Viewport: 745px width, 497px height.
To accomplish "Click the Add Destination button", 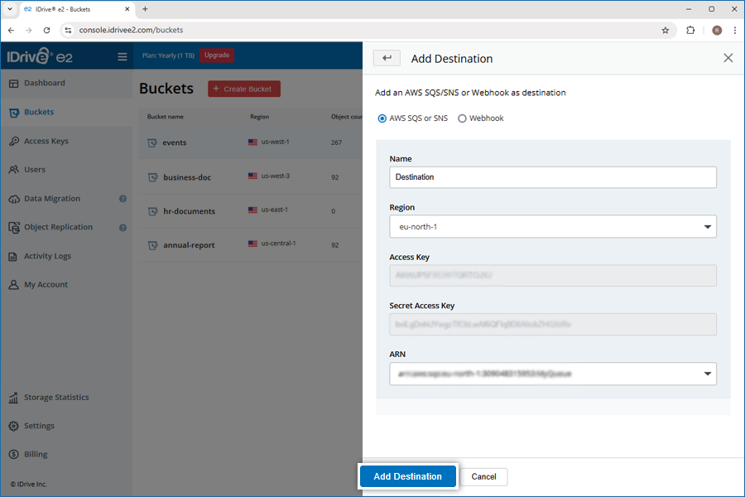I will tap(407, 476).
